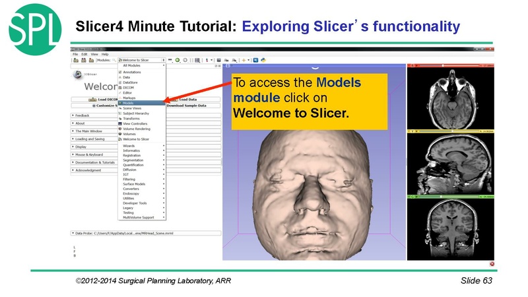Go to the previous module with green arrow
The width and height of the screenshot is (528, 297).
[178, 60]
